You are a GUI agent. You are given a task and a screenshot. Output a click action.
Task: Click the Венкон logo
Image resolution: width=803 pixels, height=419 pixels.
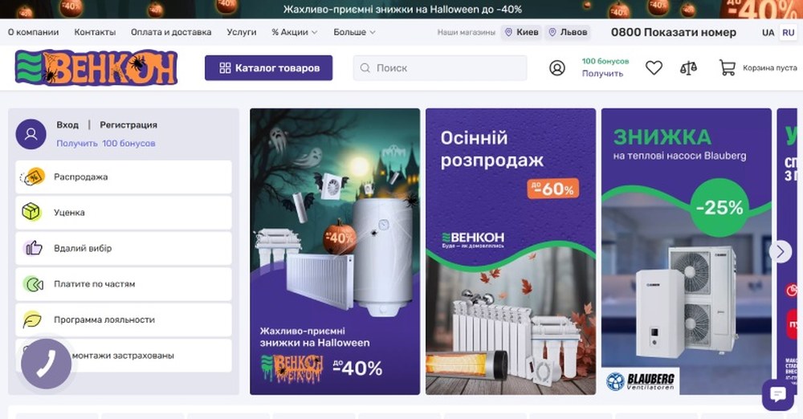click(x=96, y=67)
